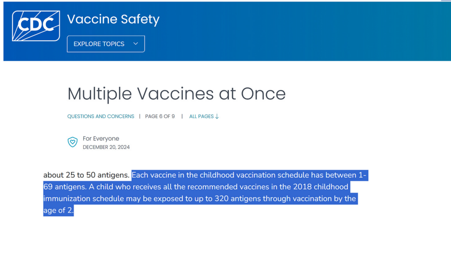Click the chevron inside Explore Topics
Viewport: 451px width, 257px height.
[137, 44]
